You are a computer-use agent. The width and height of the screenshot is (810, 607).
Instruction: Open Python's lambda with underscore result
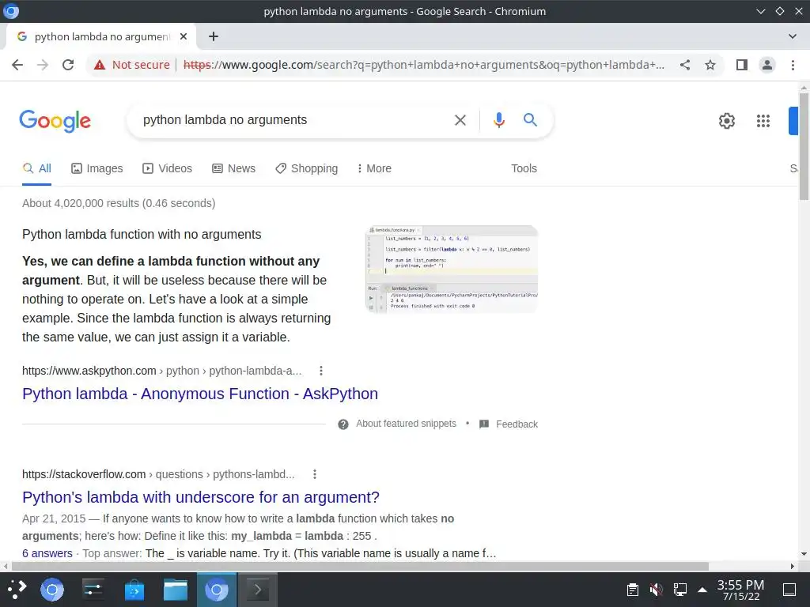click(200, 497)
